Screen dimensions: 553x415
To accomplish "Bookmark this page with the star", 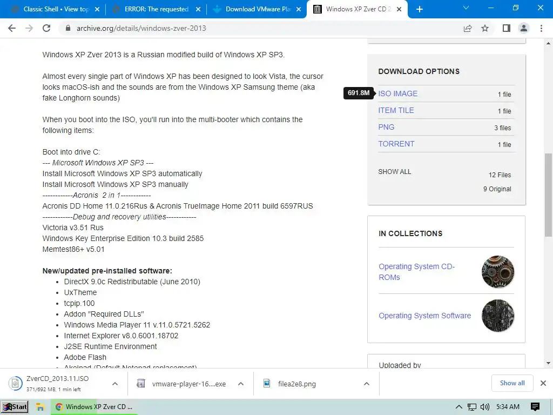I will [x=485, y=28].
